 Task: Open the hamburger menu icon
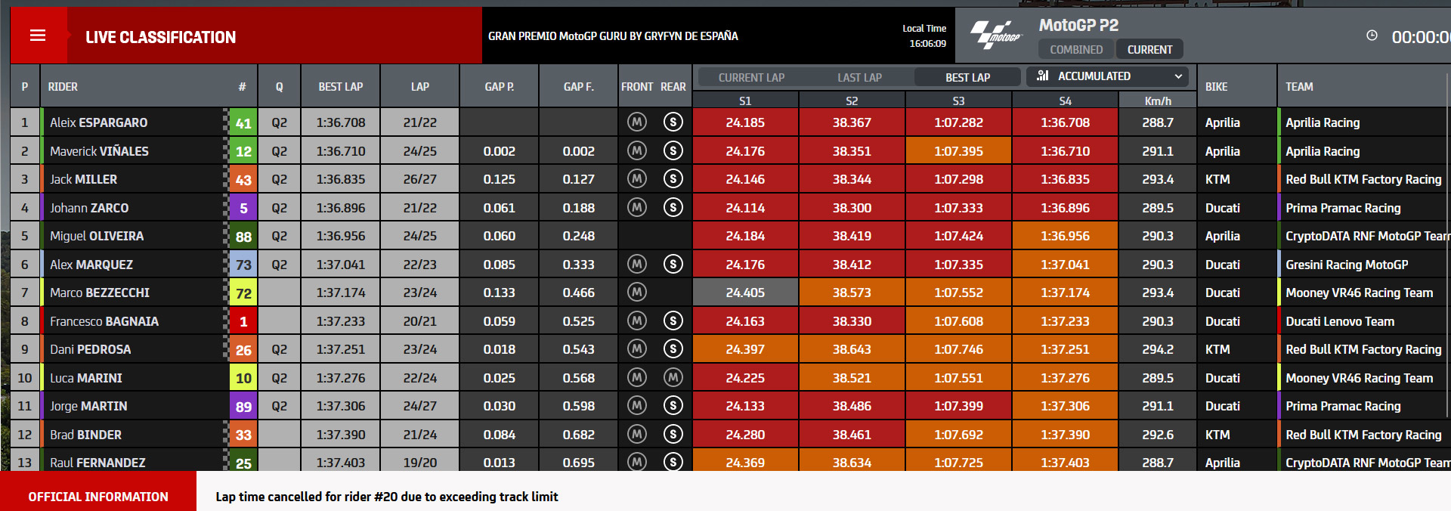(x=38, y=36)
